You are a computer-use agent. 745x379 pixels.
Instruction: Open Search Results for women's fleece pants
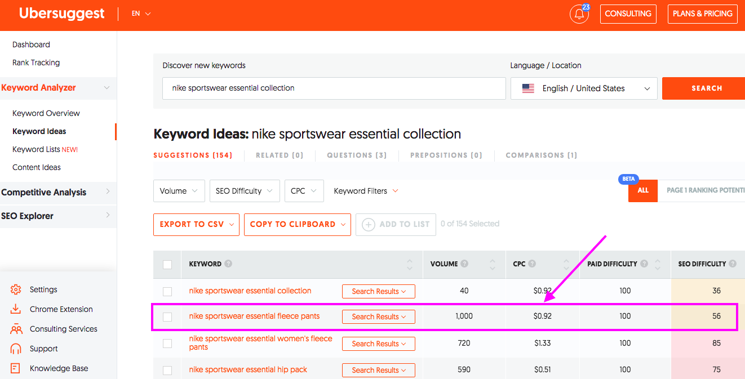pyautogui.click(x=379, y=344)
